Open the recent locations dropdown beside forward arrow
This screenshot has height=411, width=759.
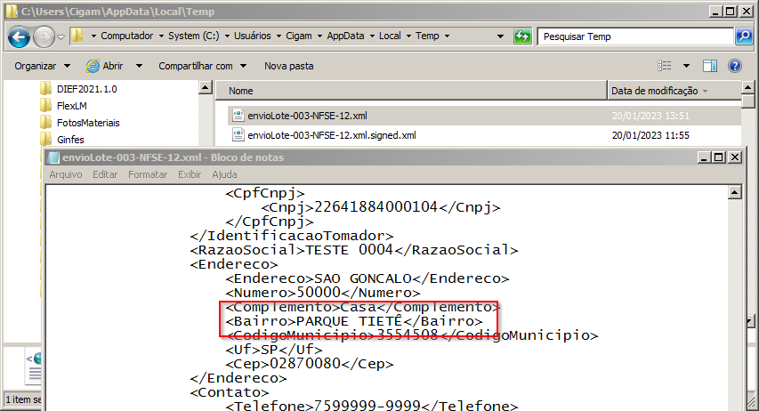click(x=61, y=36)
